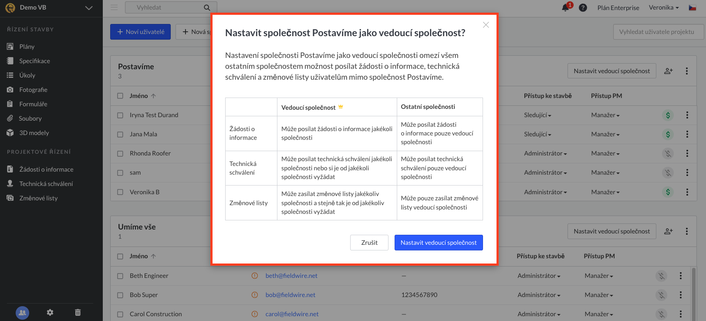Select the Rhonda Roofer row checkbox
The height and width of the screenshot is (321, 706).
coord(120,153)
